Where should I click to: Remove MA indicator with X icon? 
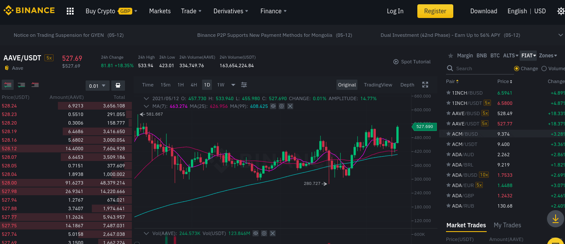coord(290,106)
